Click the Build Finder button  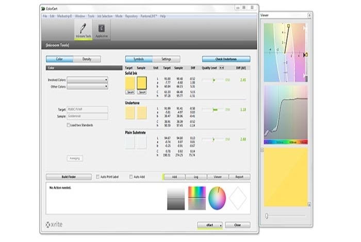pyautogui.click(x=69, y=177)
